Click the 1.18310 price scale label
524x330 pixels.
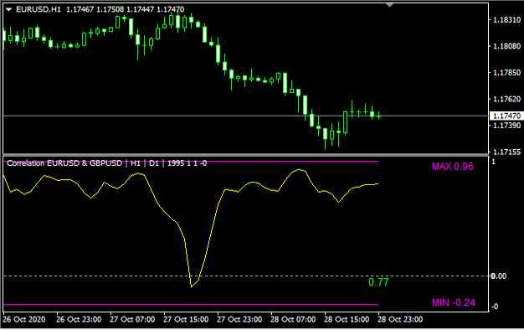507,20
